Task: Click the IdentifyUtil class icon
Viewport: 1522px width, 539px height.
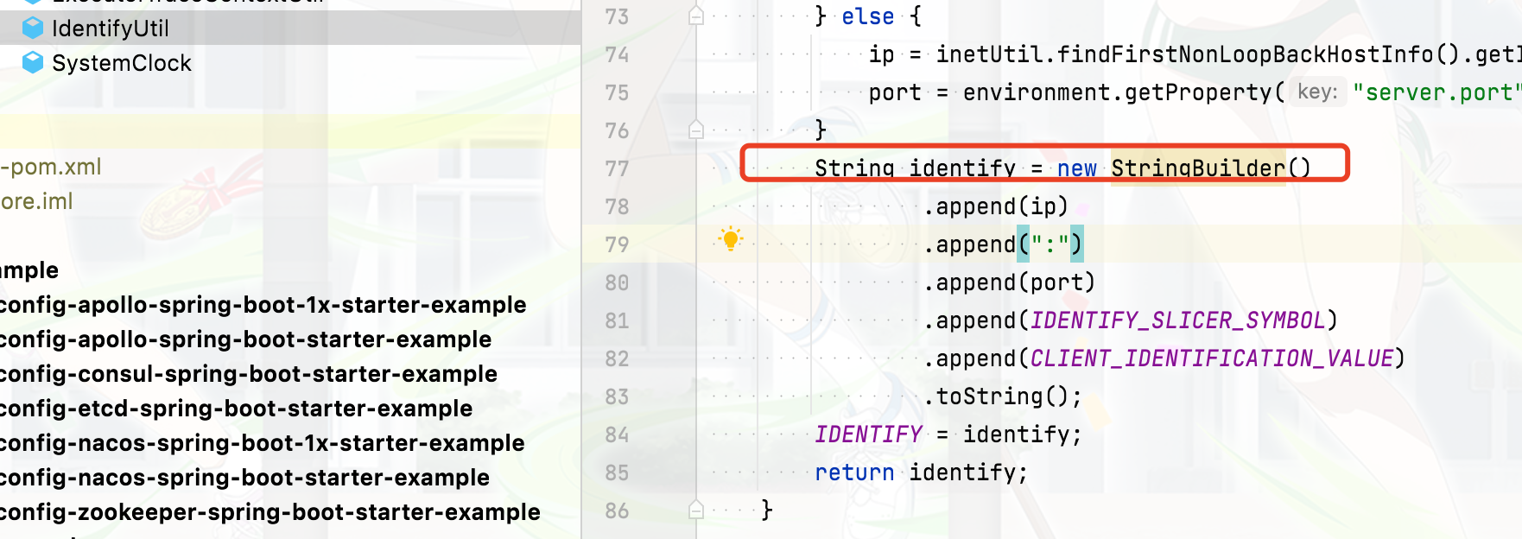Action: click(33, 29)
